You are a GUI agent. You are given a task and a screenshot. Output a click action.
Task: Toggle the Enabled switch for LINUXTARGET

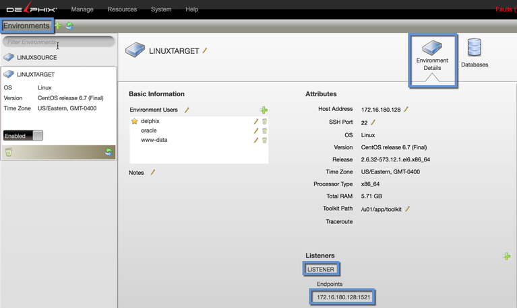[x=23, y=136]
